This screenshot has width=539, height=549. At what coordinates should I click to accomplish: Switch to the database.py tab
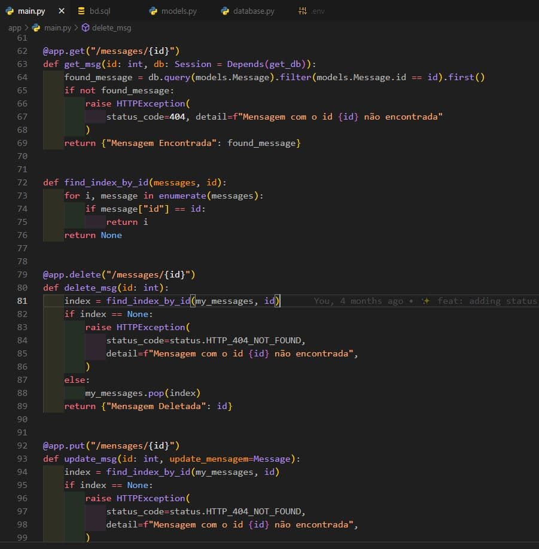tap(247, 10)
